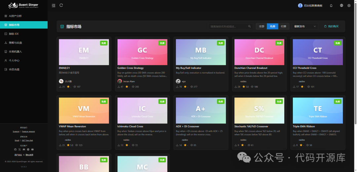The image size is (357, 172).
Task: Open Triple EMA Ribbon TE thumbnail
Action: [318, 111]
